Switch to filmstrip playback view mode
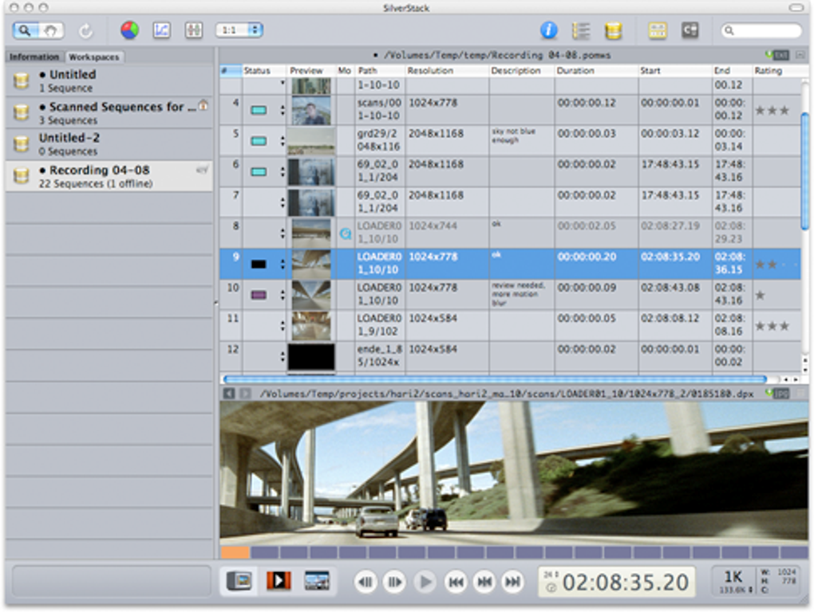 [x=279, y=581]
